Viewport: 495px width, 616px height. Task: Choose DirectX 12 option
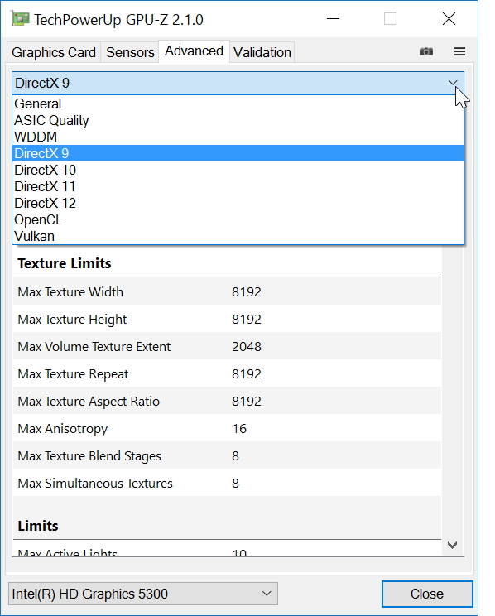click(x=238, y=203)
